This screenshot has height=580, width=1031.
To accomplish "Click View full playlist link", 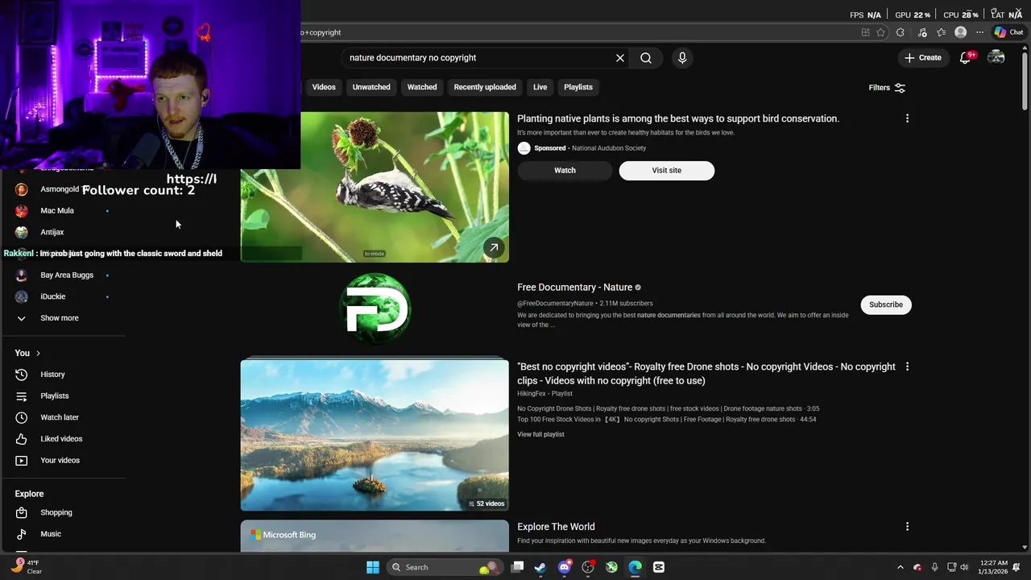I will (x=540, y=434).
